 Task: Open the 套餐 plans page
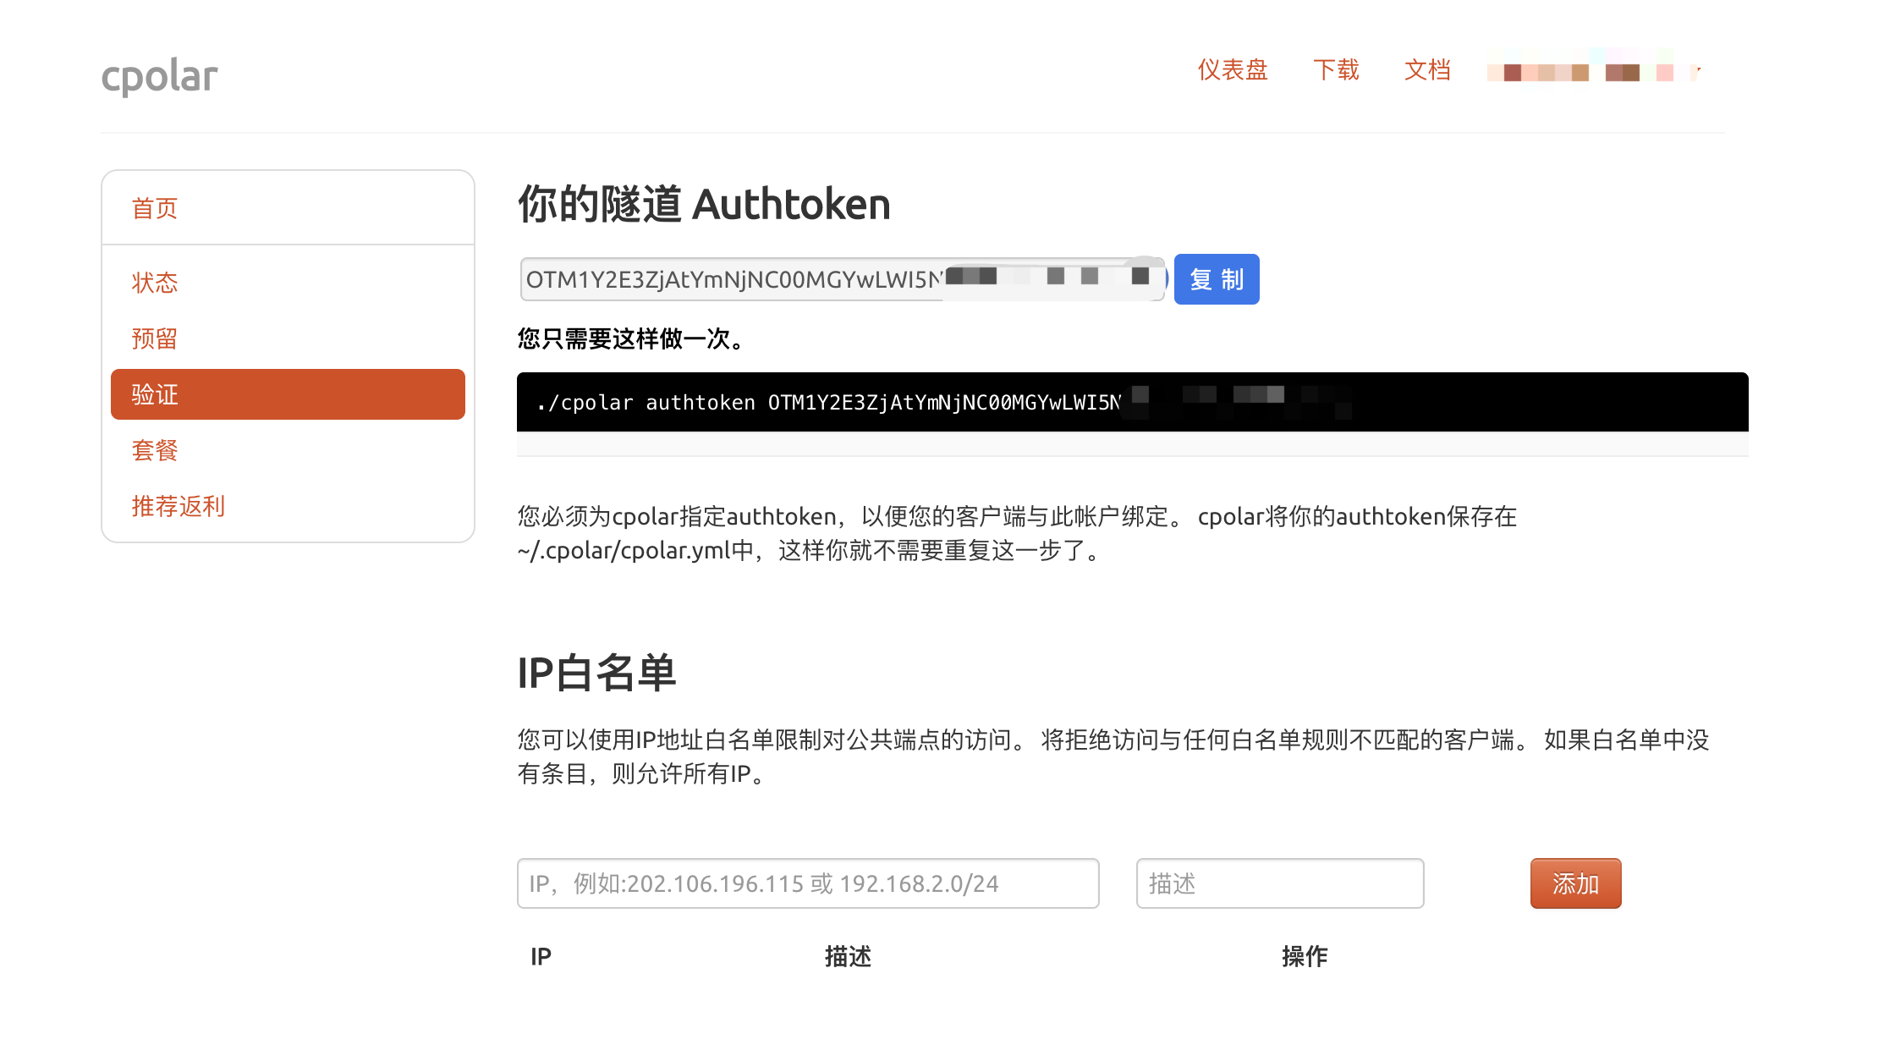pyautogui.click(x=154, y=450)
